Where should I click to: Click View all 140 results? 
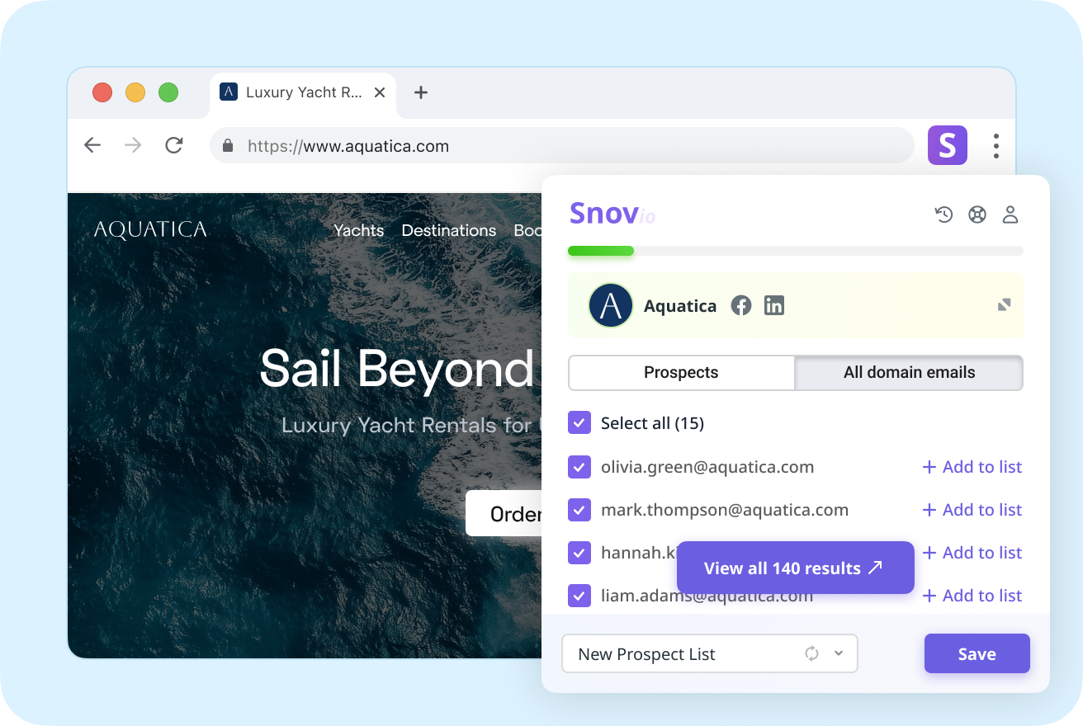click(795, 568)
